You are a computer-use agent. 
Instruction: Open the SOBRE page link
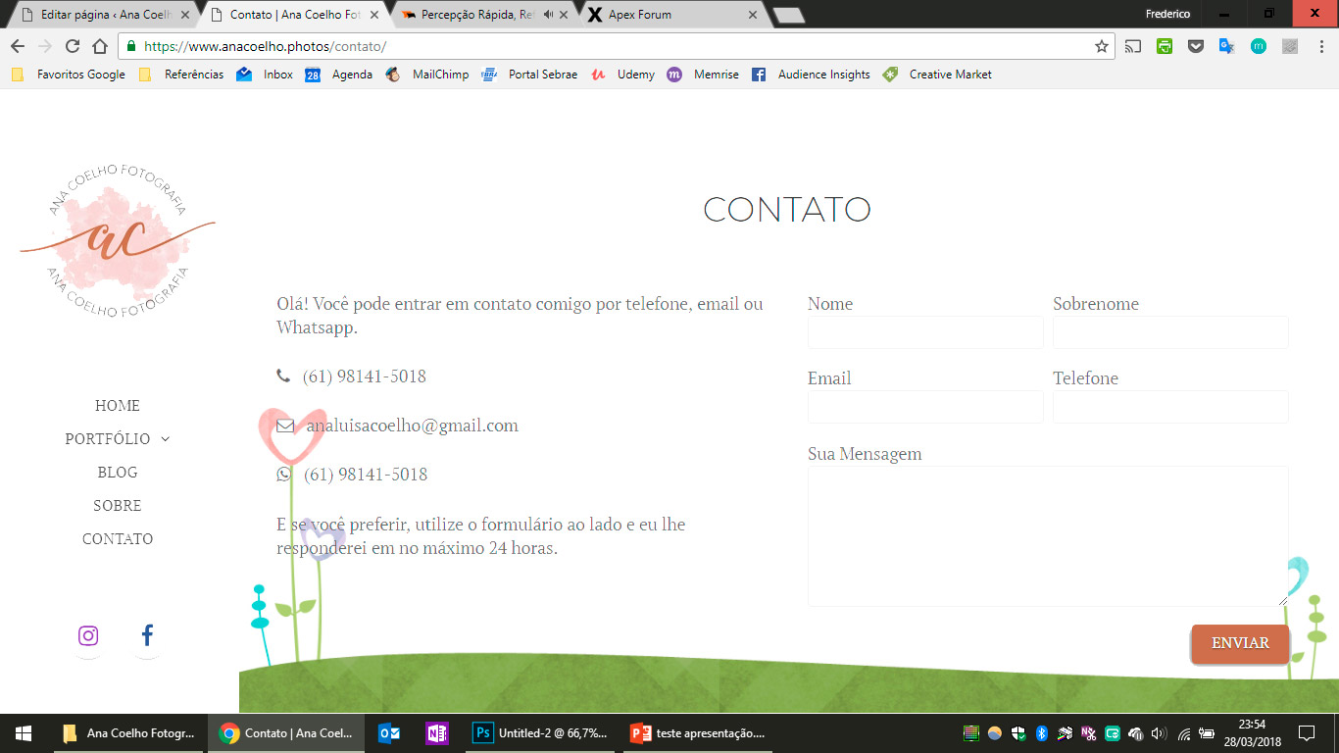pyautogui.click(x=118, y=506)
